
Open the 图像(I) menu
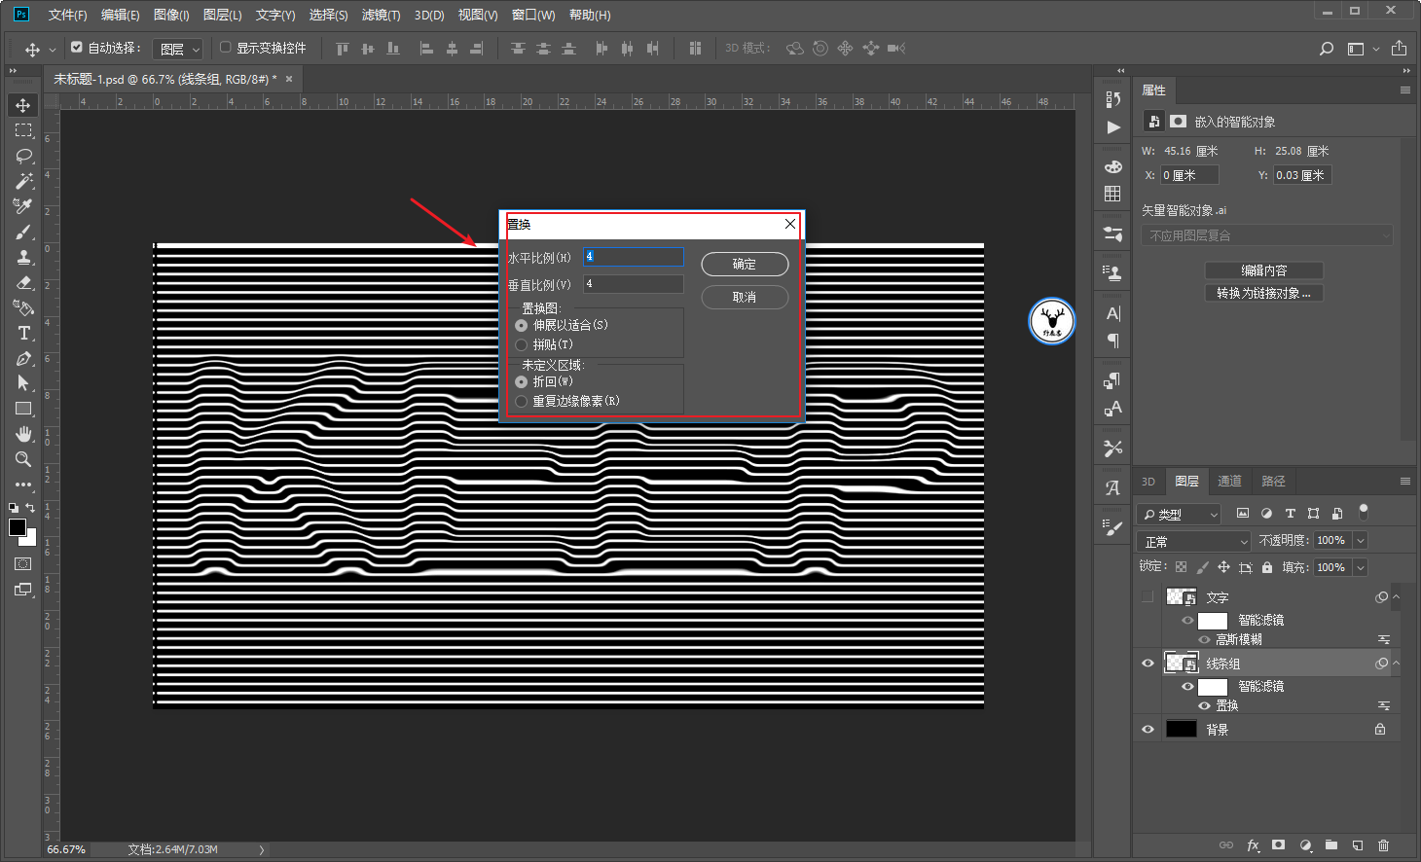click(171, 15)
